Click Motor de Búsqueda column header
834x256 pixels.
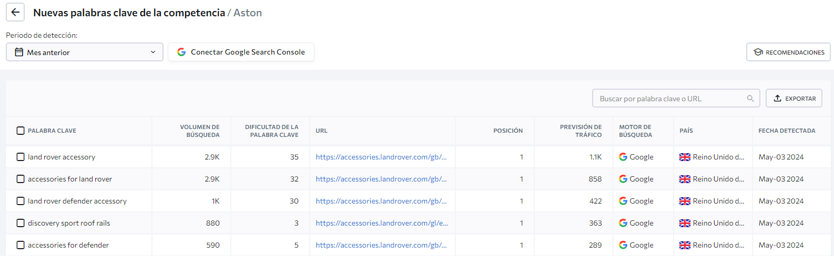[x=635, y=131]
